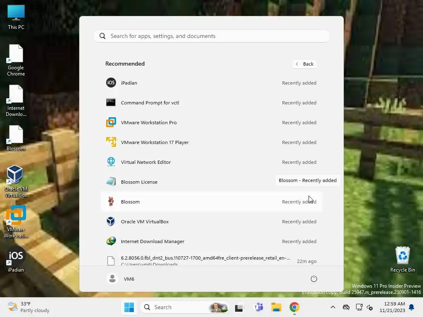Launch Blossom from the Recommended list
423x317 pixels.
(211, 201)
